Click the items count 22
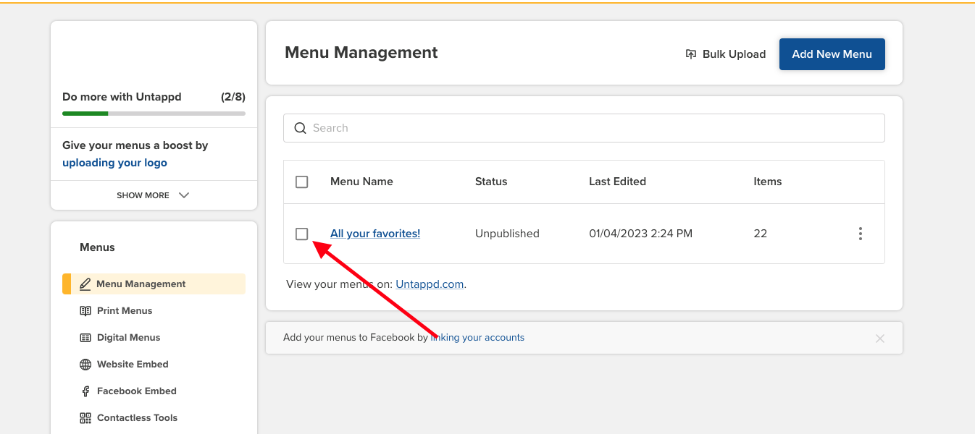975x434 pixels. pyautogui.click(x=760, y=234)
